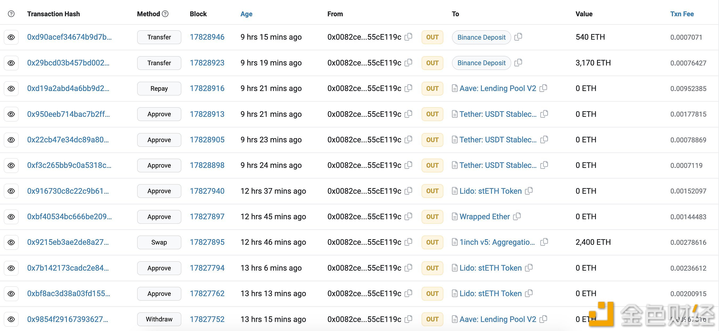This screenshot has height=331, width=719.
Task: Click OUT badge in the 2,400 ETH row
Action: coord(432,242)
